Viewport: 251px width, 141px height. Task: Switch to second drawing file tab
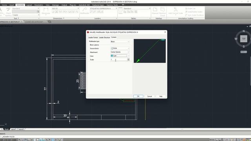pos(34,22)
